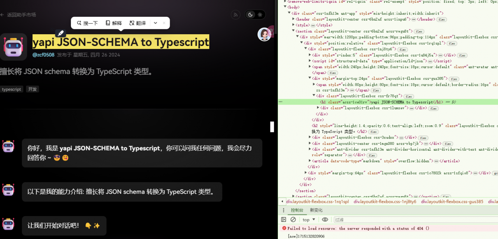Show the console sidebar panel icon

(284, 220)
